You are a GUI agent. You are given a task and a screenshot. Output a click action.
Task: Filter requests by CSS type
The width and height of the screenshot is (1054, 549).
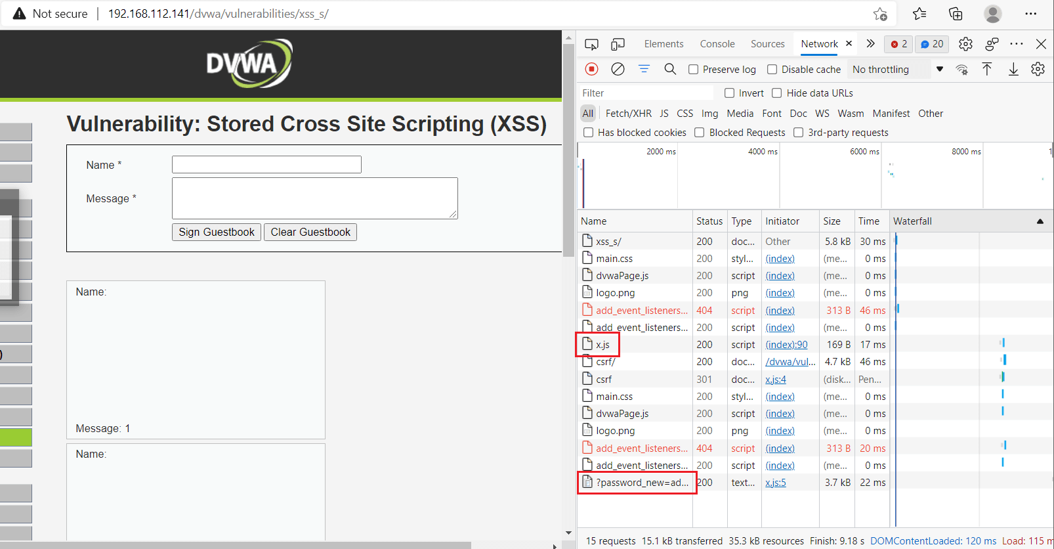coord(685,114)
